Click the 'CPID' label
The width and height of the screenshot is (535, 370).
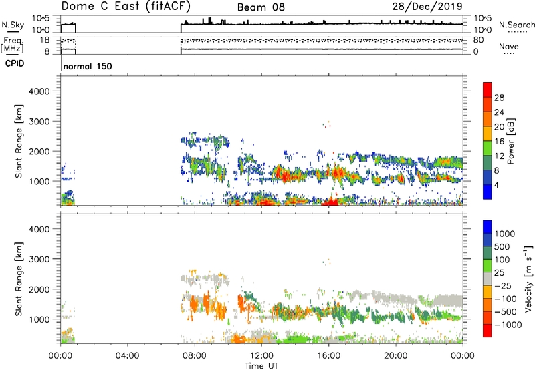tap(14, 63)
